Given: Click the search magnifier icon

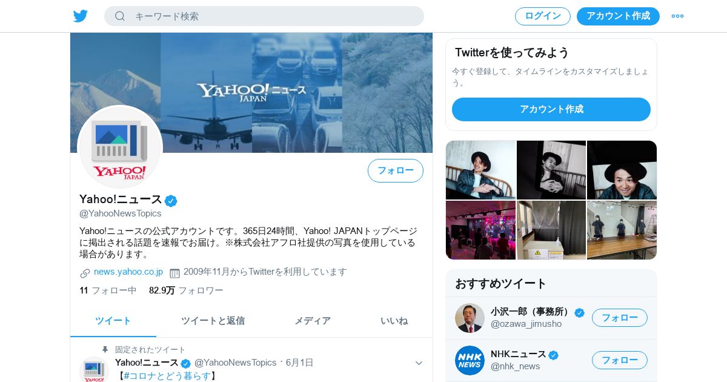Looking at the screenshot, I should [x=120, y=16].
